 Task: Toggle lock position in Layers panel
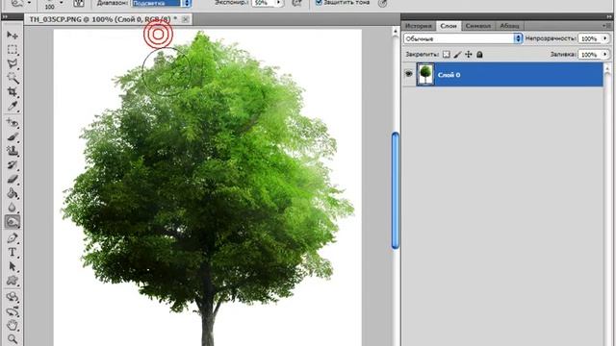pos(469,55)
